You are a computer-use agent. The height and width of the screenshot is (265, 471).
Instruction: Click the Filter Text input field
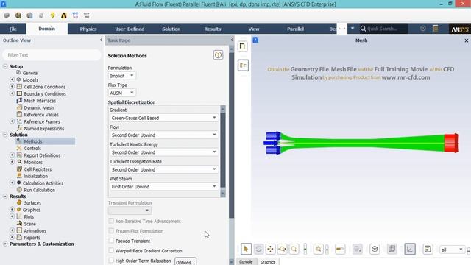(x=52, y=55)
